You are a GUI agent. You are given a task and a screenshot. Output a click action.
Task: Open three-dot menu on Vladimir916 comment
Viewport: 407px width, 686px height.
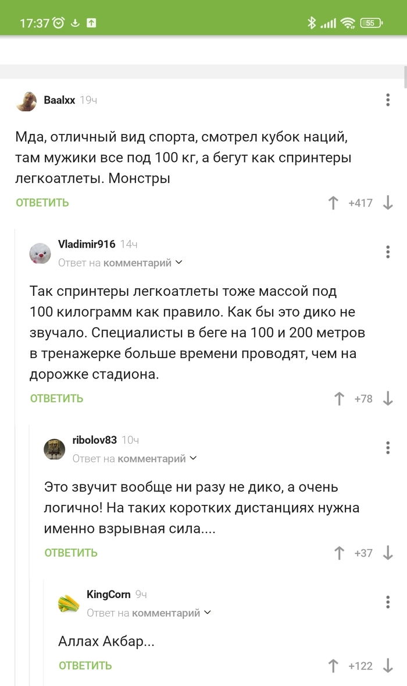click(x=388, y=252)
